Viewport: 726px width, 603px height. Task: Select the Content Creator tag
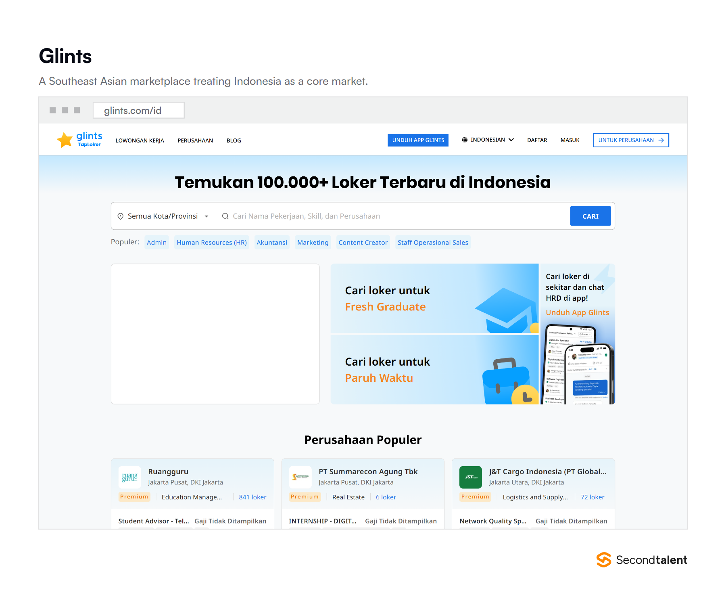(x=363, y=243)
